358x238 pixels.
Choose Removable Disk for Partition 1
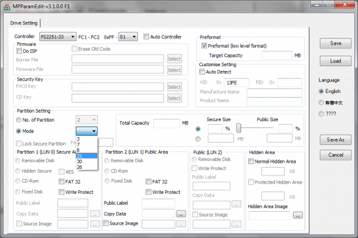(18, 160)
